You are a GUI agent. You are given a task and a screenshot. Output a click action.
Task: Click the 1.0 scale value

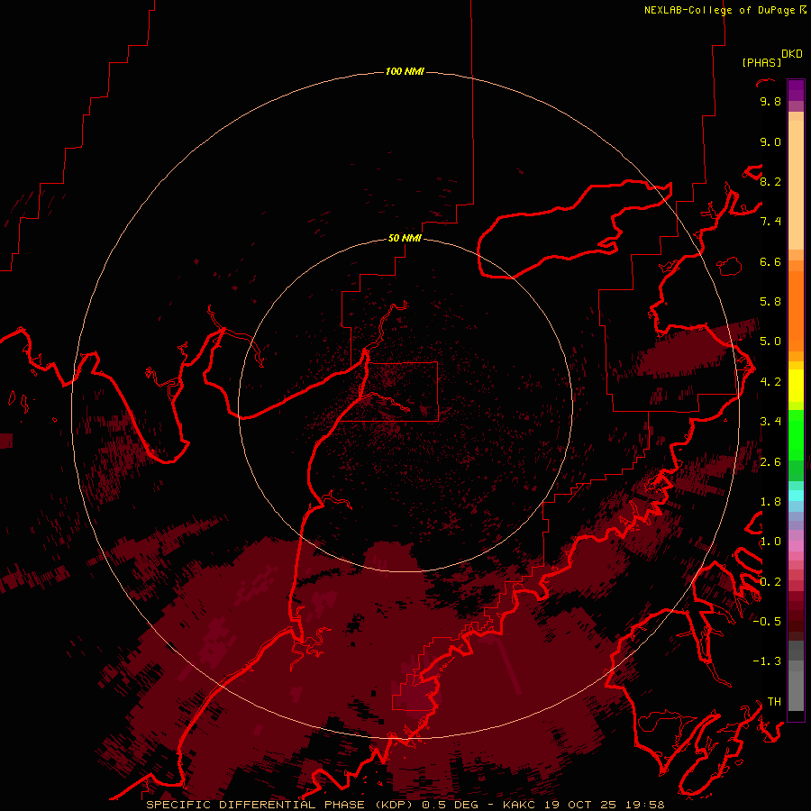[x=770, y=542]
